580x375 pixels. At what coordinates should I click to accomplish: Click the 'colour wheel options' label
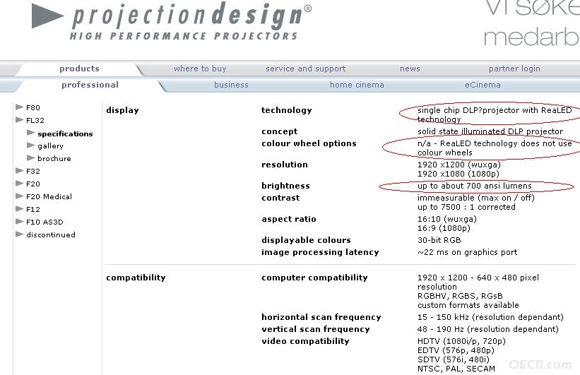click(x=309, y=143)
